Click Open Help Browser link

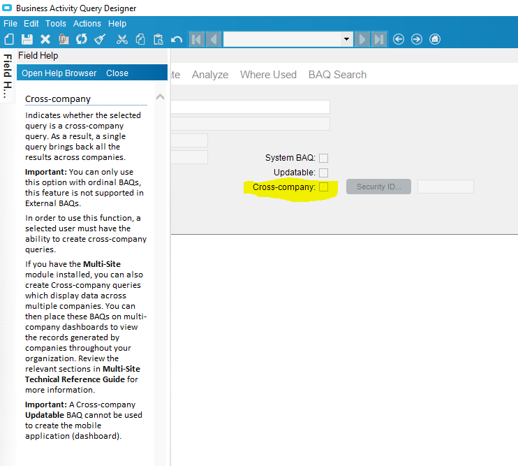click(x=59, y=73)
